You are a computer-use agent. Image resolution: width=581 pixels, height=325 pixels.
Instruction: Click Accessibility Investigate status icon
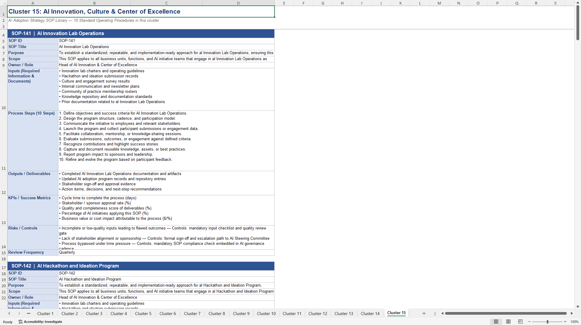coord(40,322)
